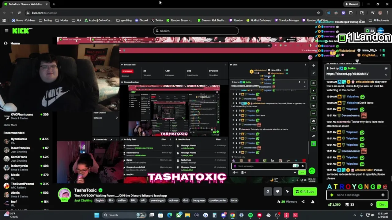The image size is (392, 220).
Task: Open the Betting bookmarks folder
Action: [45, 20]
